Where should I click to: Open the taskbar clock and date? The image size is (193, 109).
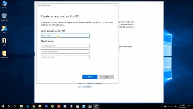click(x=182, y=106)
